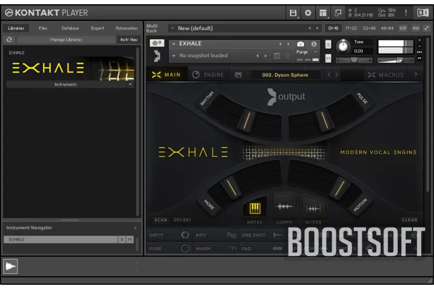The width and height of the screenshot is (434, 289).
Task: Adjust the Tune knob
Action: pos(343,46)
